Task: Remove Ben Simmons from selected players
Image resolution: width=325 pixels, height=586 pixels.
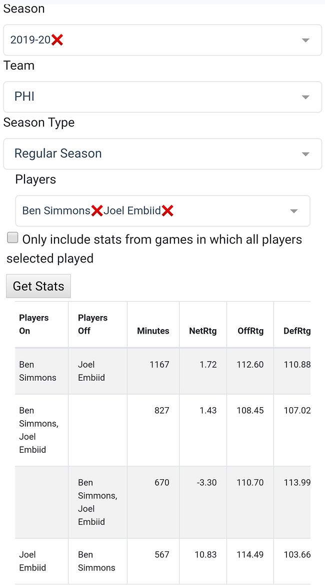Action: pyautogui.click(x=97, y=211)
